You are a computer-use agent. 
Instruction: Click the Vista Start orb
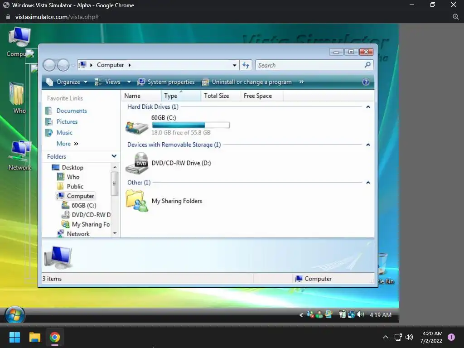15,316
